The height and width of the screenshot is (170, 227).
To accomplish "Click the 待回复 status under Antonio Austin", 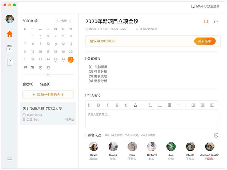I will point(210,159).
